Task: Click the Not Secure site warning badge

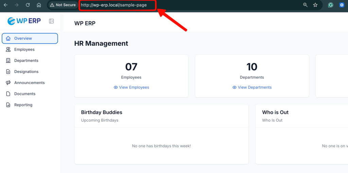Action: point(63,5)
